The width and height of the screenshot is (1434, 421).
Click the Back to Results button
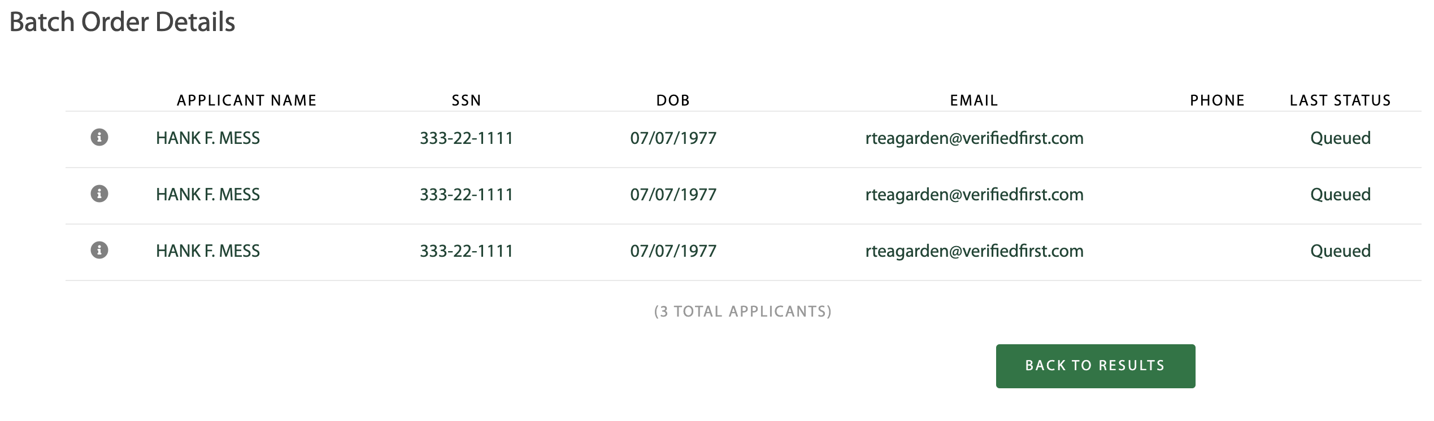click(1095, 366)
